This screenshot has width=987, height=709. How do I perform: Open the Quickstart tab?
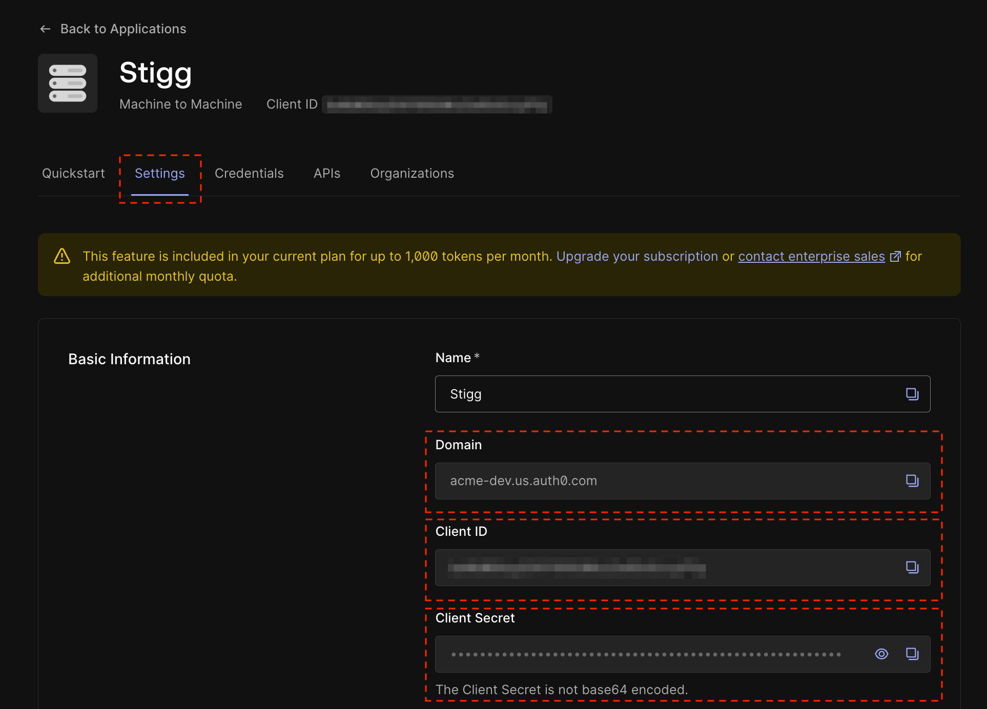coord(73,174)
